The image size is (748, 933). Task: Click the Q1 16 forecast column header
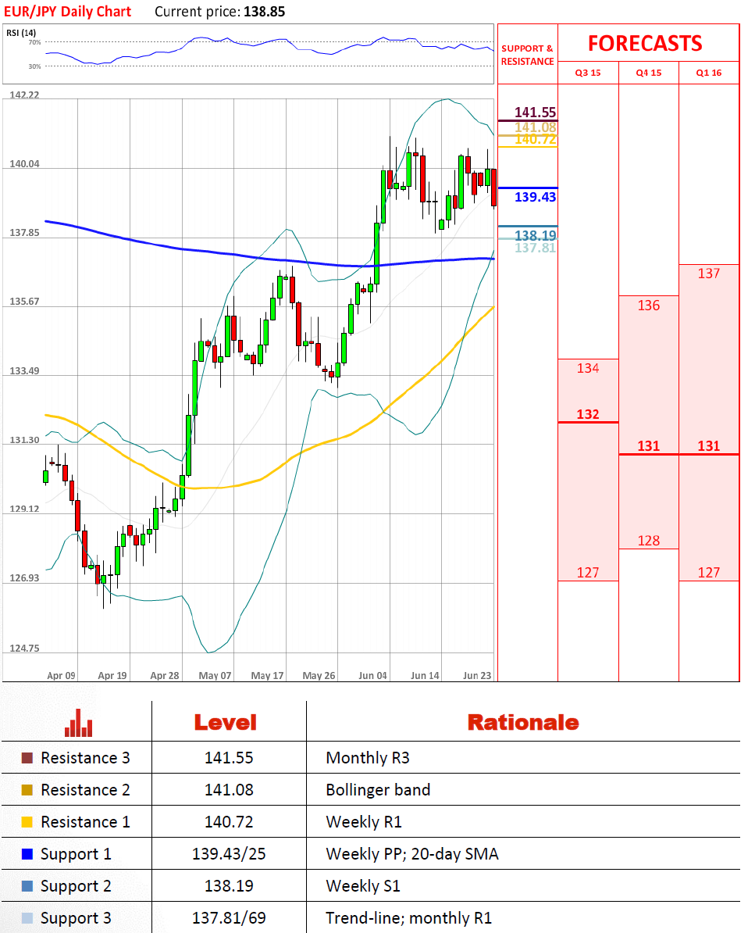pos(709,73)
